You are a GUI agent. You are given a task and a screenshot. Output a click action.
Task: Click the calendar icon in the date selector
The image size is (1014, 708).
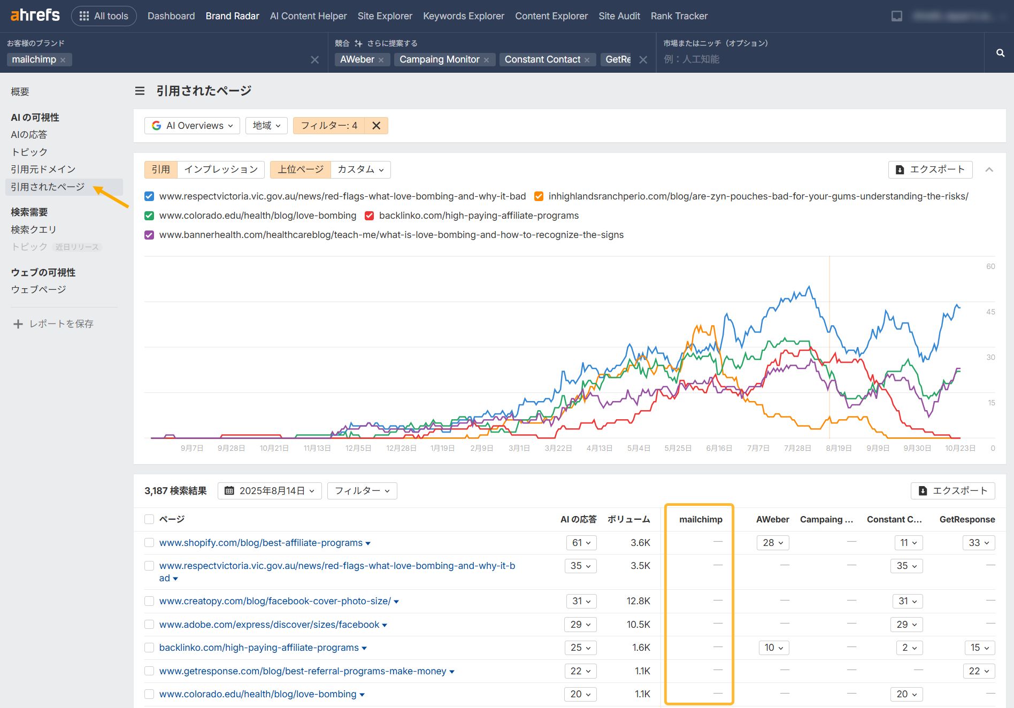(x=229, y=490)
